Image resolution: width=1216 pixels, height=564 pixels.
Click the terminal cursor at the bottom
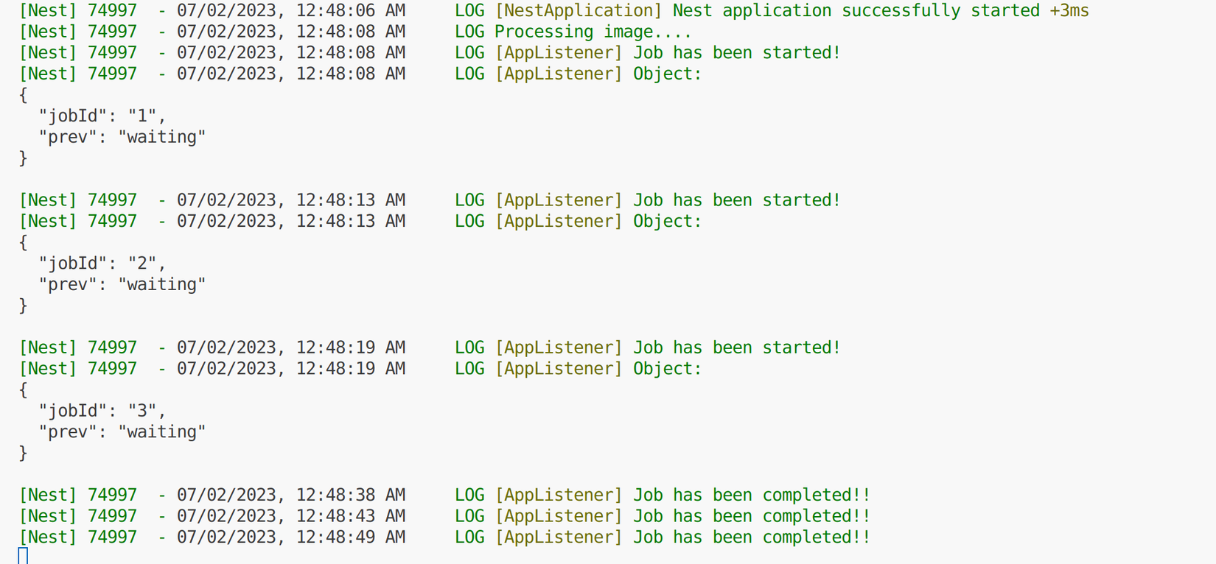[x=23, y=556]
